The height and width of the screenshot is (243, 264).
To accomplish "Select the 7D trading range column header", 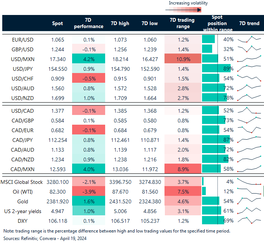I will click(x=183, y=23).
